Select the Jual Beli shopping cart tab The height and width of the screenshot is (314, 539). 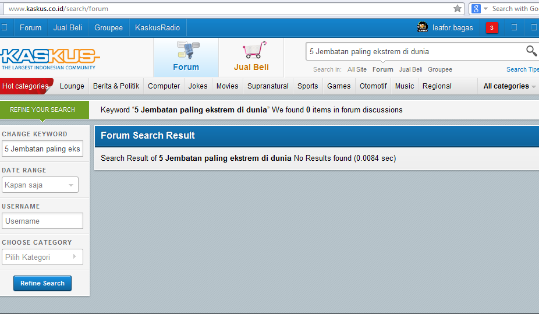[x=251, y=57]
